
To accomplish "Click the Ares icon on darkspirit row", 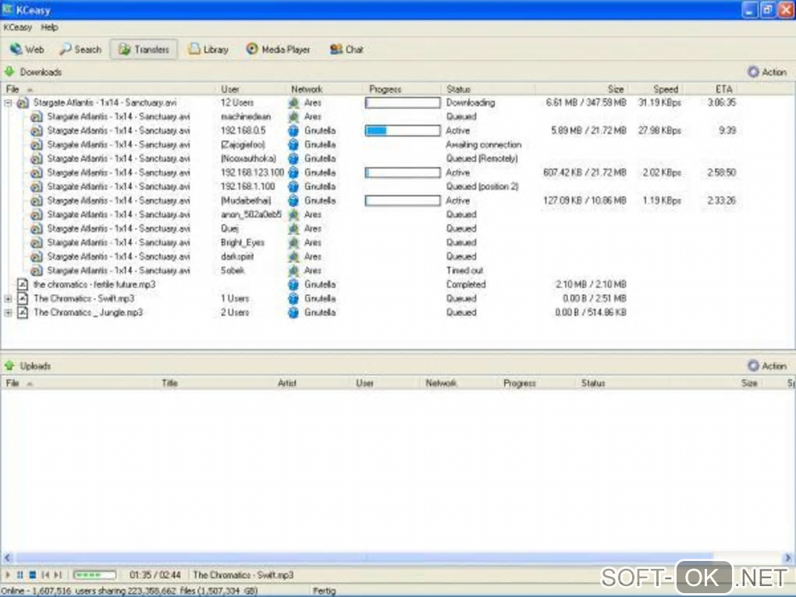I will (293, 257).
